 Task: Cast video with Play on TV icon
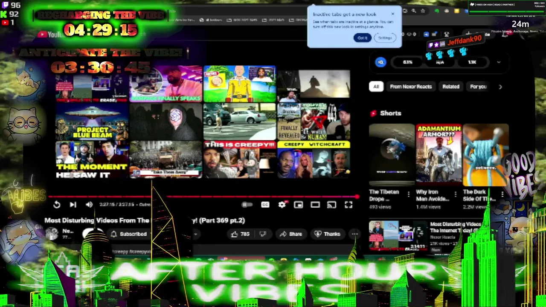[331, 205]
